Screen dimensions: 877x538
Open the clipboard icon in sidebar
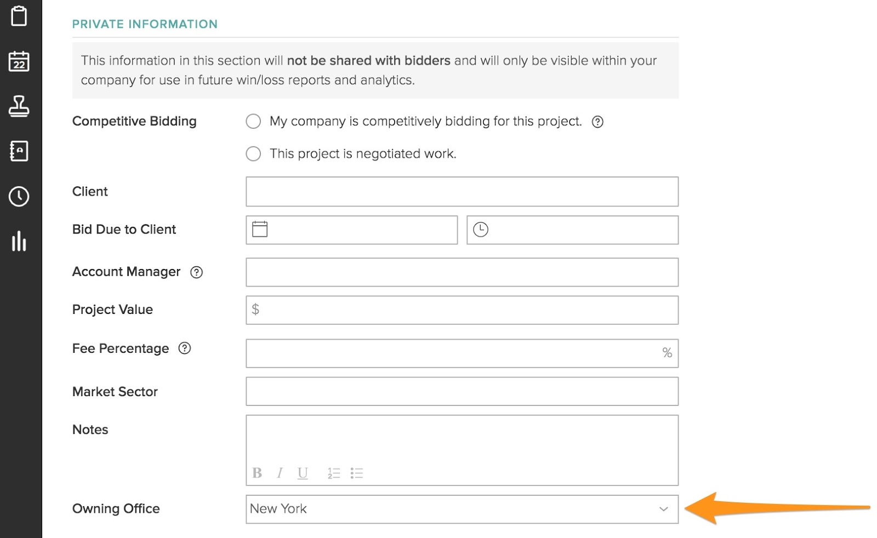(19, 16)
